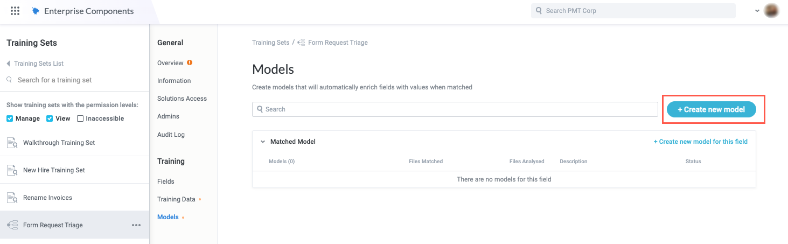The image size is (788, 244).
Task: Enable the Inaccessible permission checkbox
Action: [80, 118]
